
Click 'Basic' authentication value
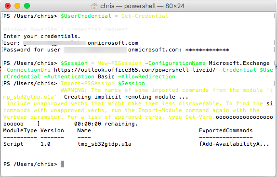coord(106,76)
